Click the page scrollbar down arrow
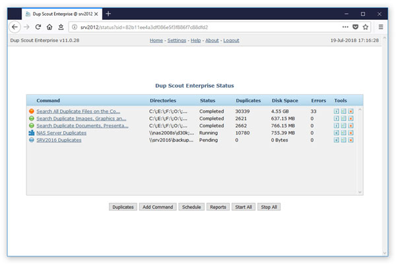The height and width of the screenshot is (265, 396). click(384, 253)
